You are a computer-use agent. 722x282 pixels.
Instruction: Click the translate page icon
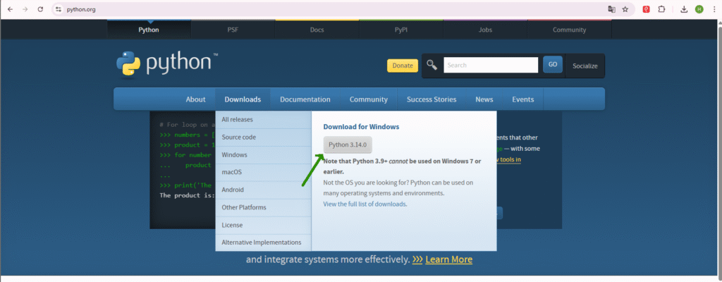pyautogui.click(x=611, y=9)
